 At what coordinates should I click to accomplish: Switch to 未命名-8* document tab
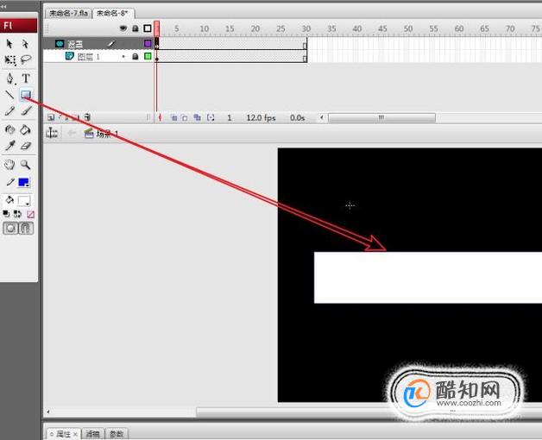click(113, 14)
